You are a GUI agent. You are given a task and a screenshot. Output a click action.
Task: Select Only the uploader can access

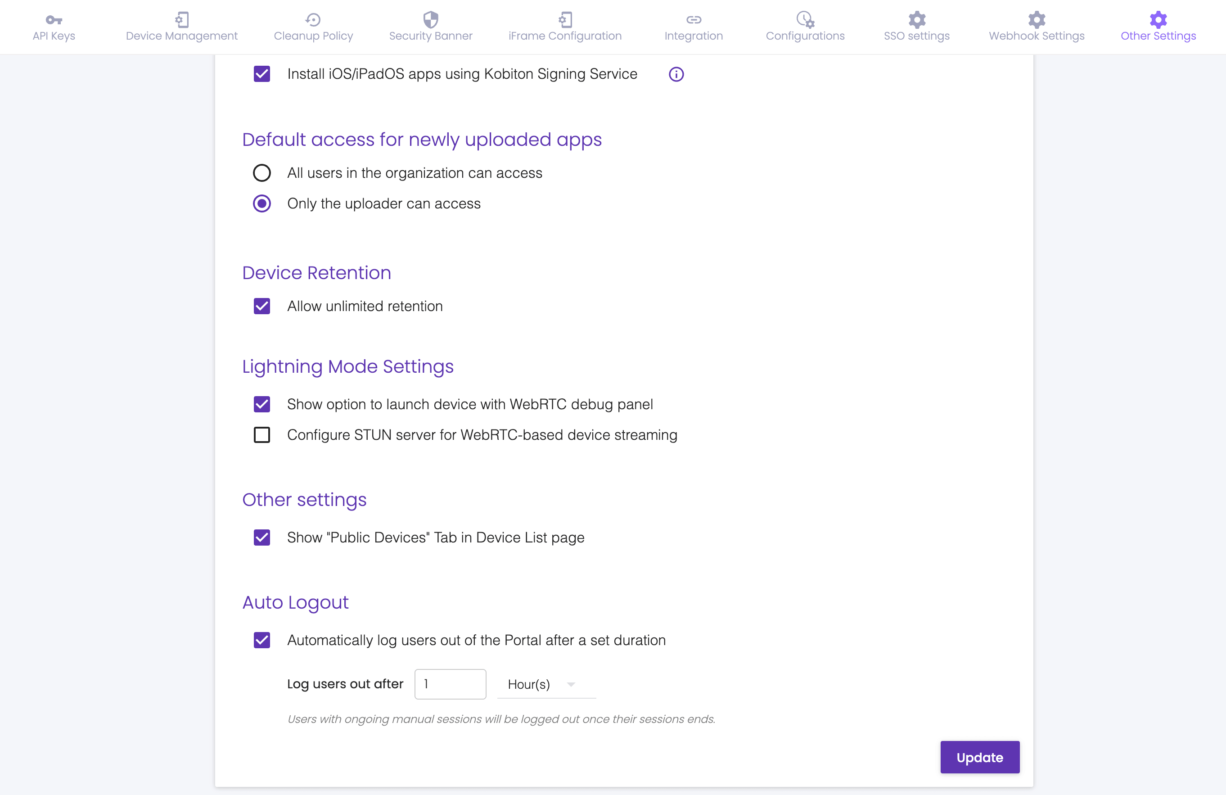click(x=261, y=203)
